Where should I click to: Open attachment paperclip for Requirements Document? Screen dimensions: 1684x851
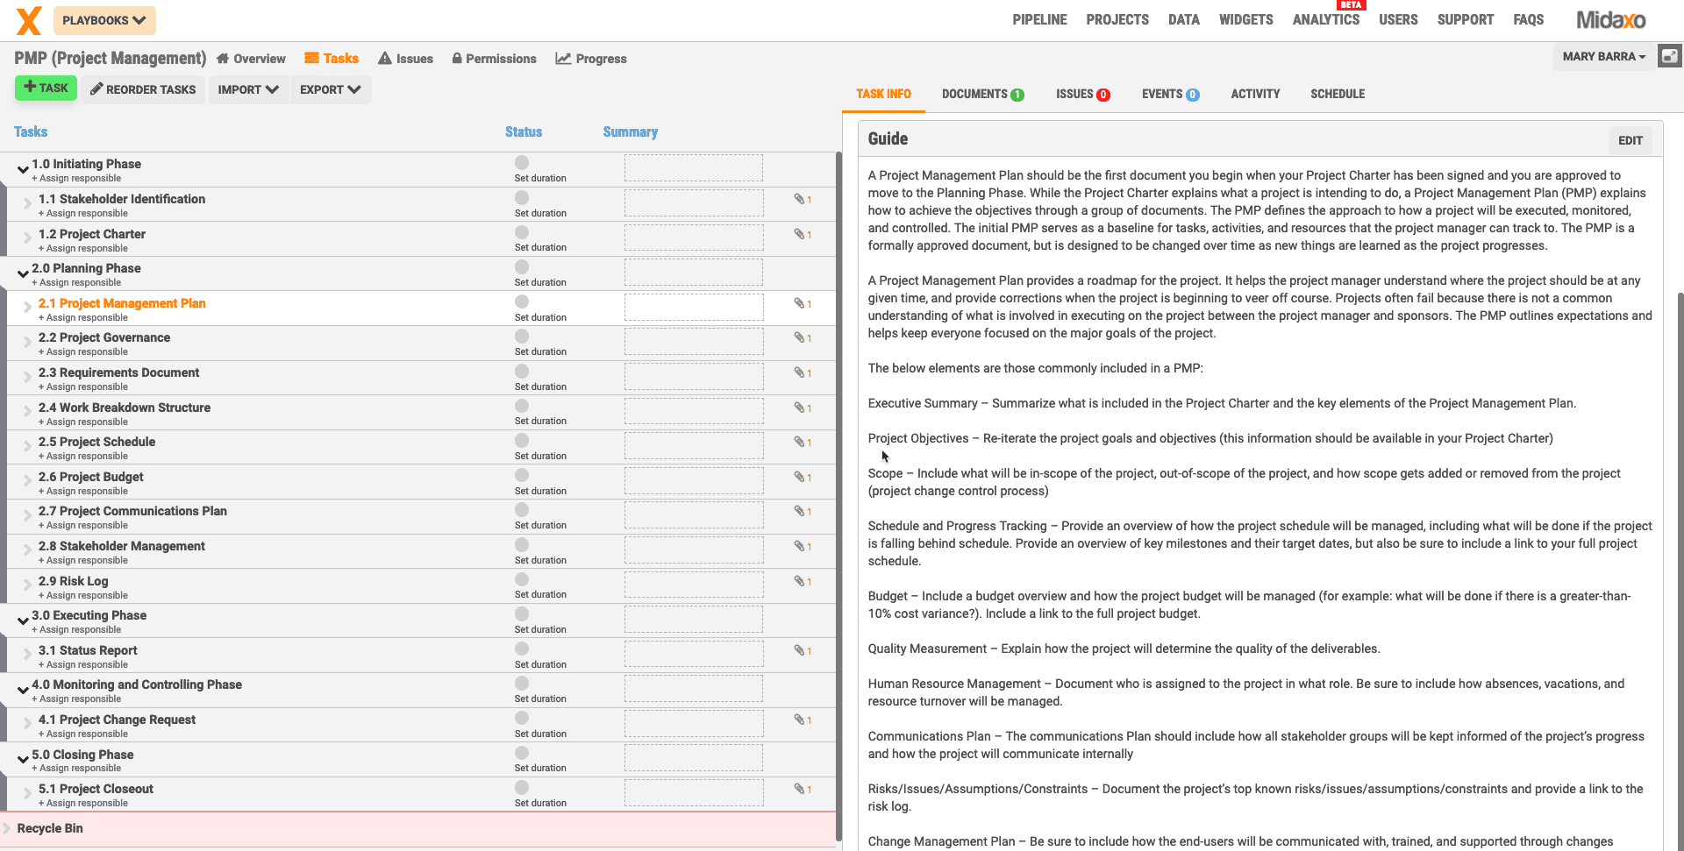tap(800, 372)
